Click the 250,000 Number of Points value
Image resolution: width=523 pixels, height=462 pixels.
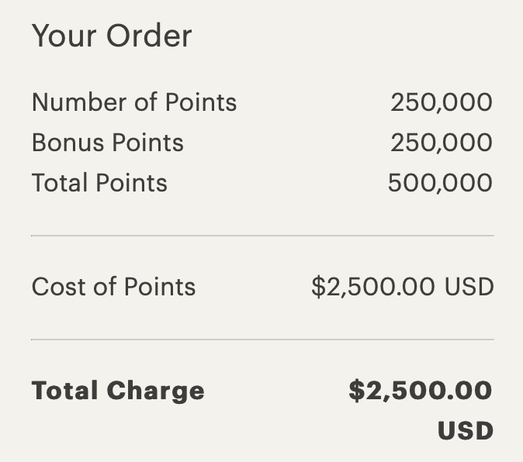[x=442, y=102]
